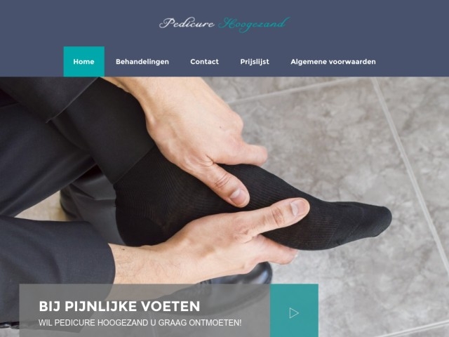Select the headline BIJ PIJNLIJKE VOETEN
Image resolution: width=449 pixels, height=337 pixels.
coord(119,306)
